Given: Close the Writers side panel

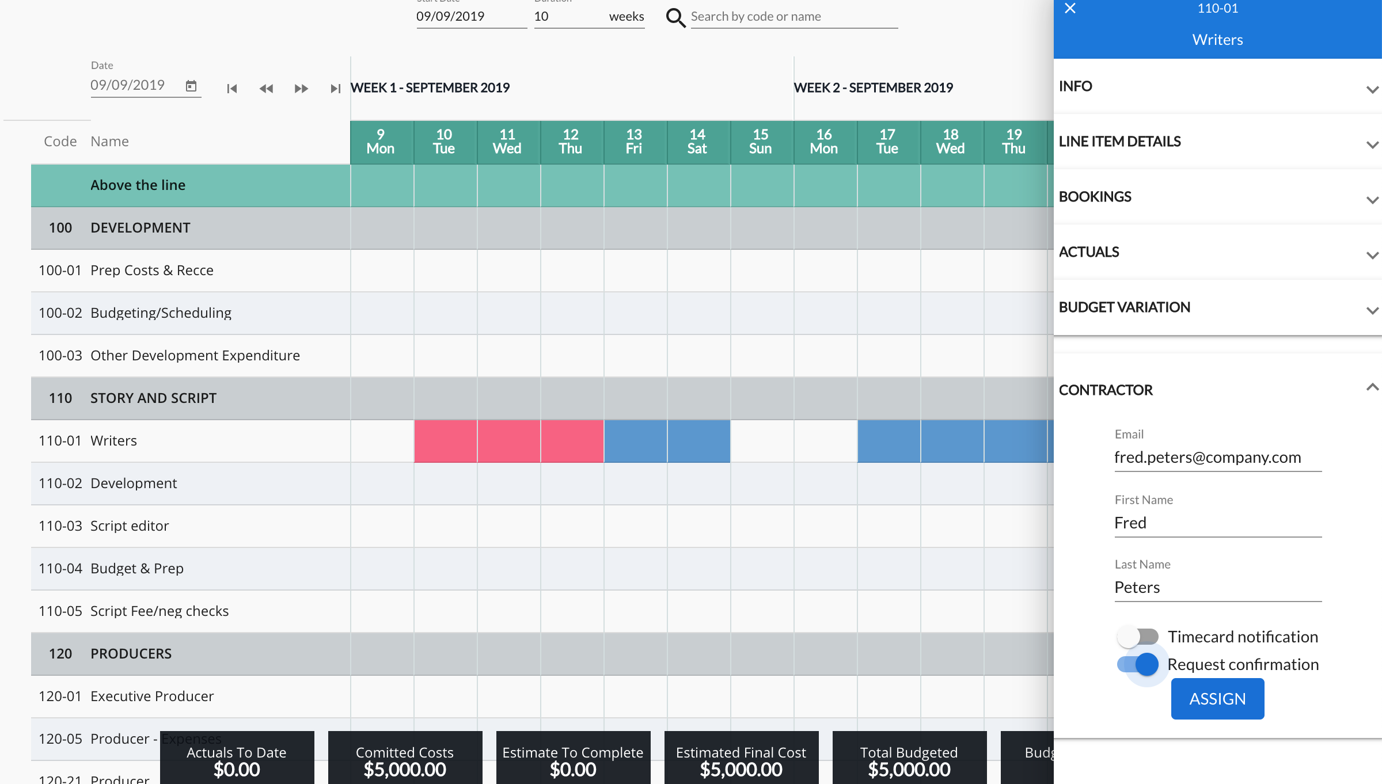Looking at the screenshot, I should [1070, 9].
